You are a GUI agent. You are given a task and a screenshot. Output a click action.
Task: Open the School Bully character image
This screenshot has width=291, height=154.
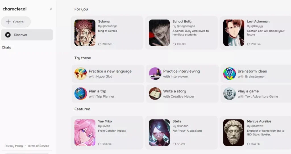point(159,33)
